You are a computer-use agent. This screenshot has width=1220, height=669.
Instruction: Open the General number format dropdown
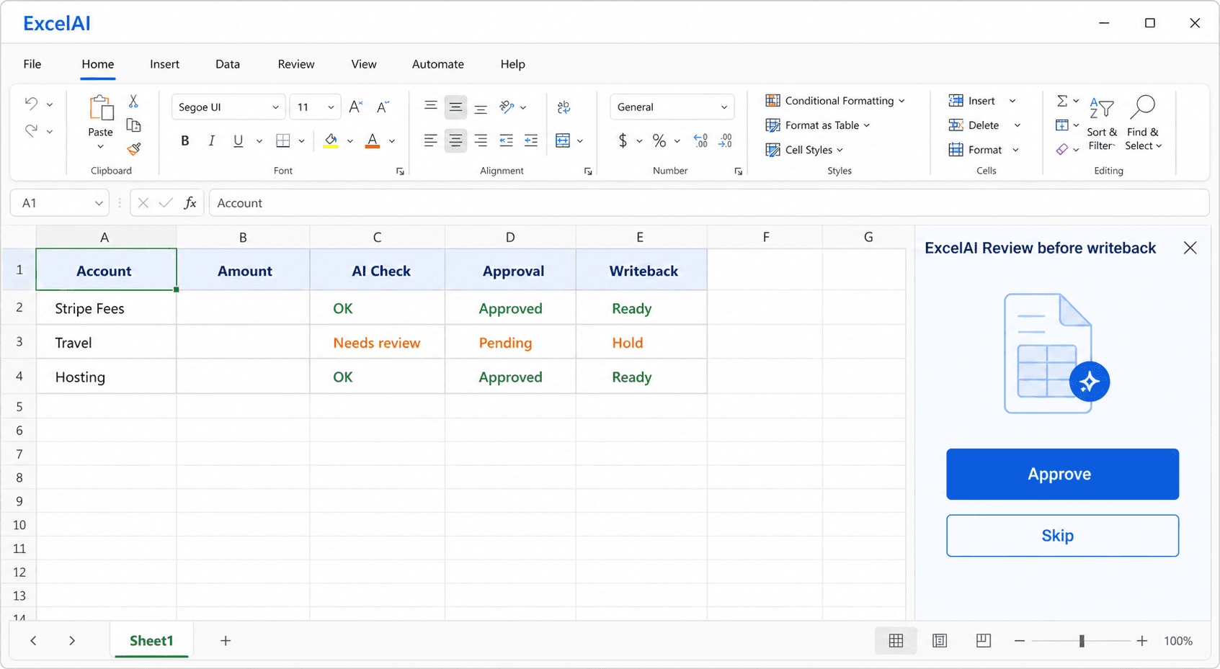click(672, 107)
